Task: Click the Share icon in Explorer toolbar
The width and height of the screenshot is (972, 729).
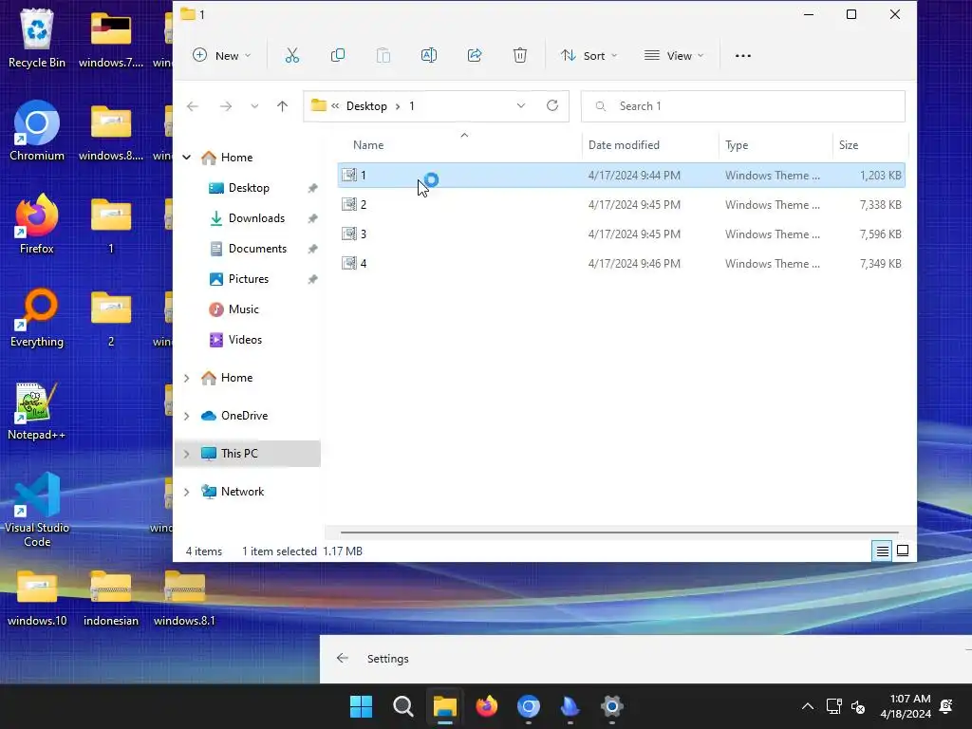Action: pyautogui.click(x=475, y=56)
